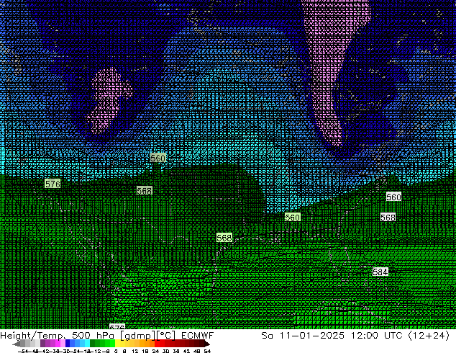This screenshot has height=353, width=456.
Task: Pick the light pink legend swatch
Action: pos(63,343)
